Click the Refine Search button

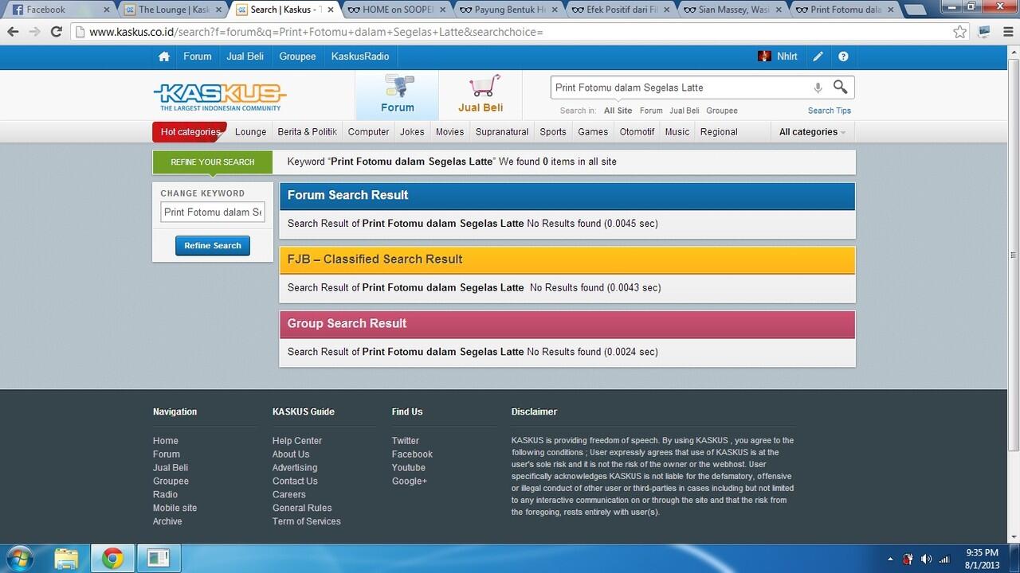click(213, 246)
